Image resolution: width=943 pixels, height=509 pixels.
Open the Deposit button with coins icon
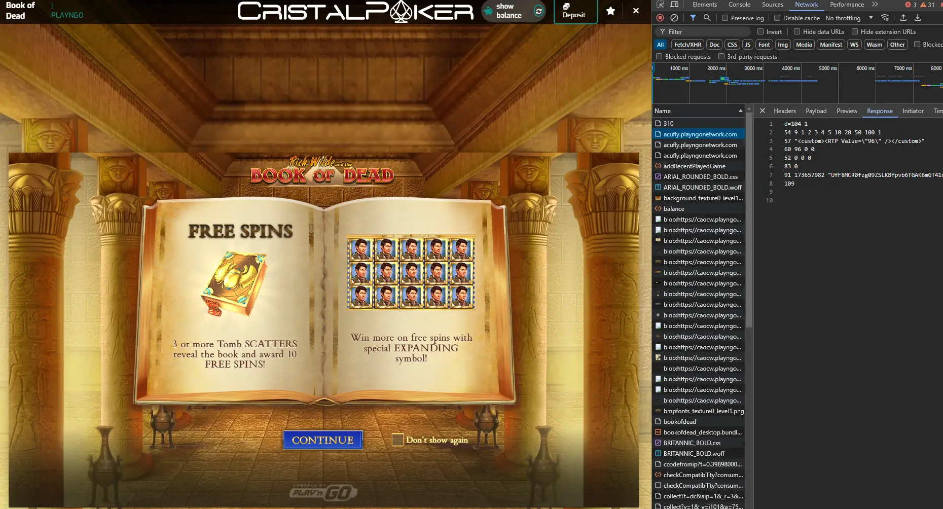[574, 11]
